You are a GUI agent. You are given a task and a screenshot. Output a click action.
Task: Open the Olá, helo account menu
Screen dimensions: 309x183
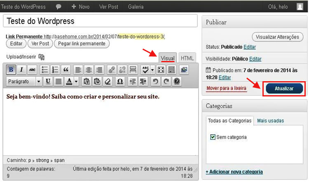[278, 7]
